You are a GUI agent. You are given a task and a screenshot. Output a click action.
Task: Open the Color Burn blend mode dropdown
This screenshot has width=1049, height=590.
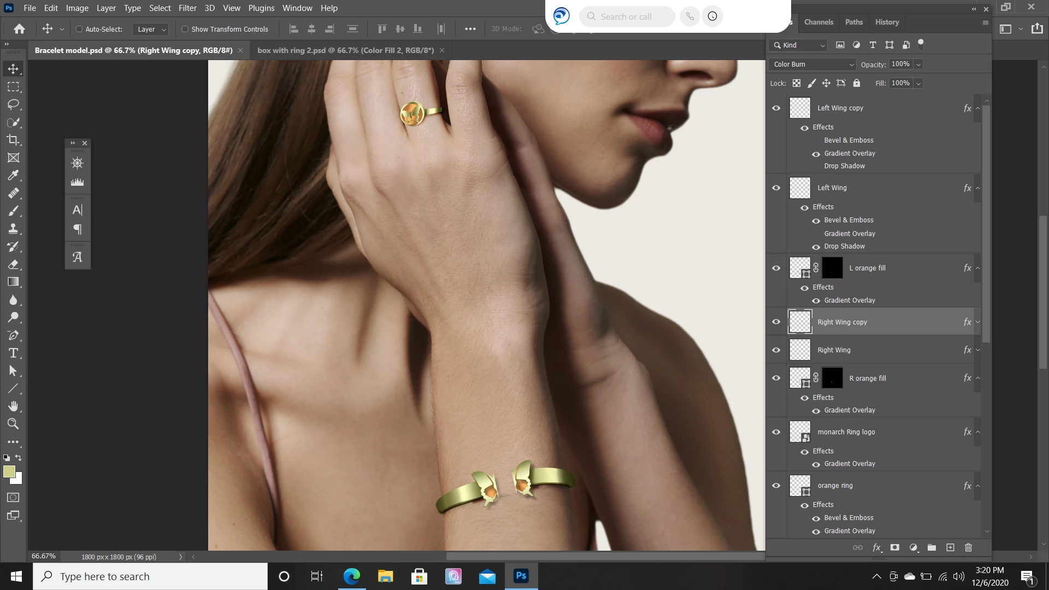[x=812, y=64]
